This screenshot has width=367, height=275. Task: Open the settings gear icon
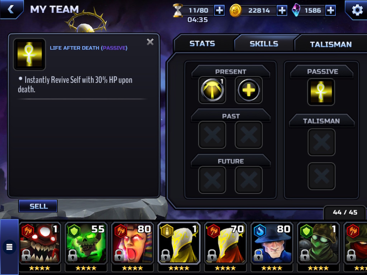(x=357, y=10)
